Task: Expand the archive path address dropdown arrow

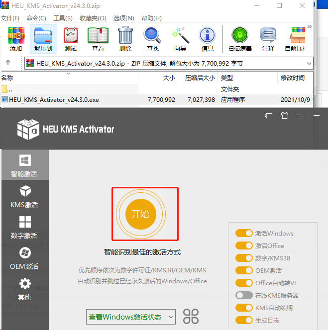Action: pos(309,63)
